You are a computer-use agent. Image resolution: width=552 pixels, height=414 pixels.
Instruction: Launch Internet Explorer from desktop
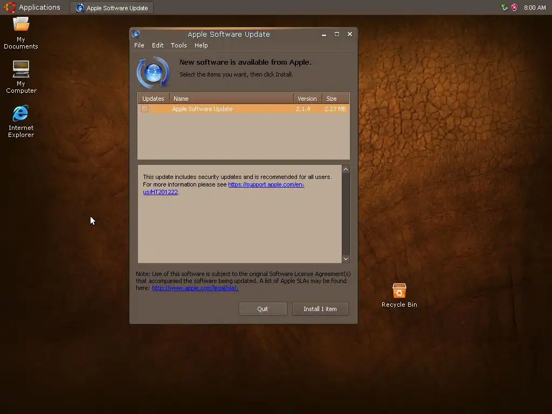(21, 121)
